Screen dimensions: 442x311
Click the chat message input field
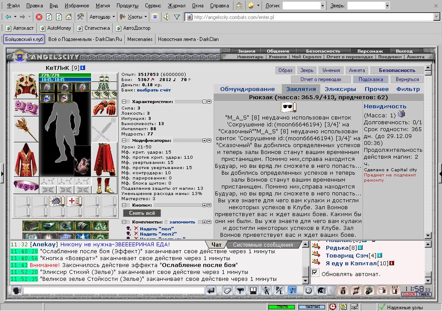tap(114, 290)
